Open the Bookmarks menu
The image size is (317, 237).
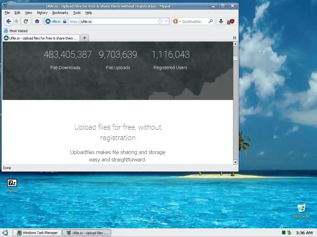tap(60, 13)
